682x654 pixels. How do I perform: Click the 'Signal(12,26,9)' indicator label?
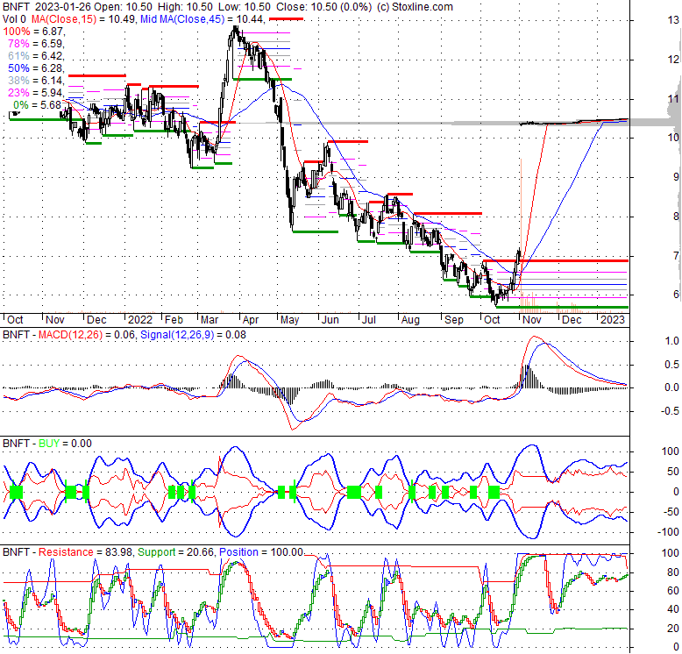[177, 335]
